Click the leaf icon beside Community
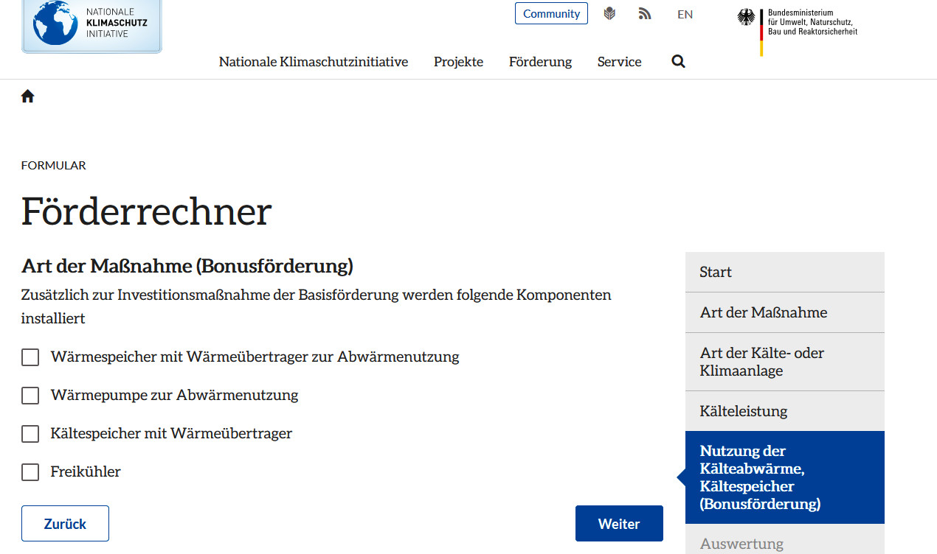Viewport: 937px width, 554px height. point(609,13)
